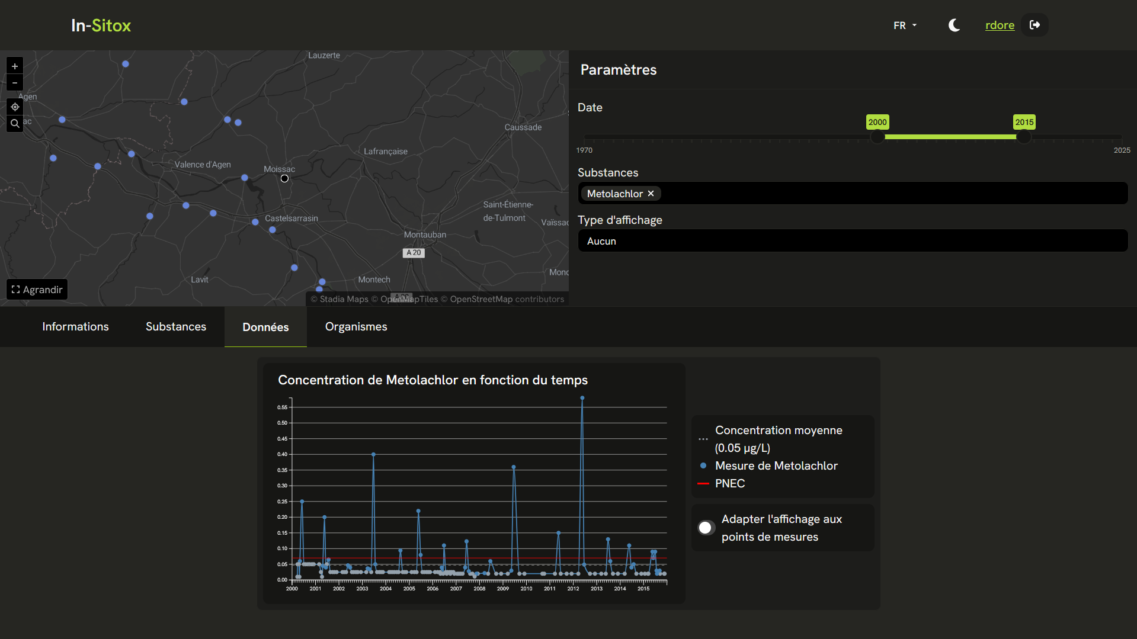
Task: Toggle dark mode with the moon icon
Action: pyautogui.click(x=954, y=25)
